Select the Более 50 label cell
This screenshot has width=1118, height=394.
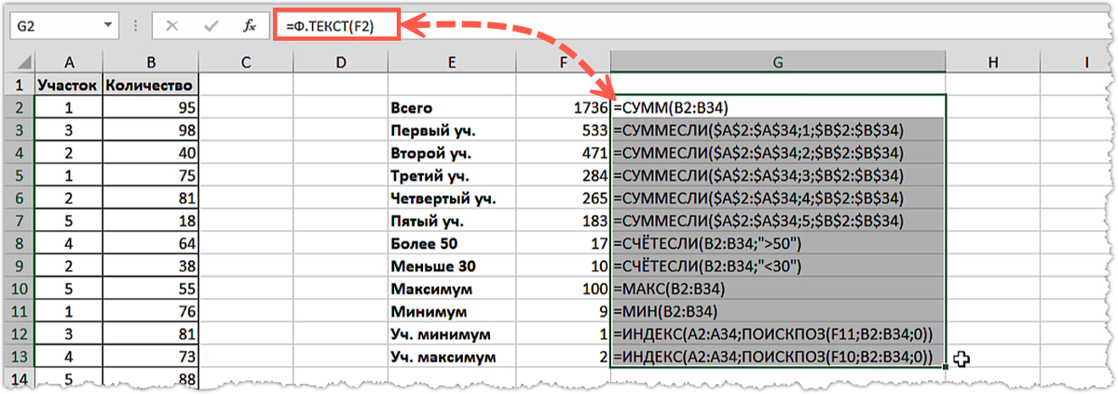[x=451, y=244]
